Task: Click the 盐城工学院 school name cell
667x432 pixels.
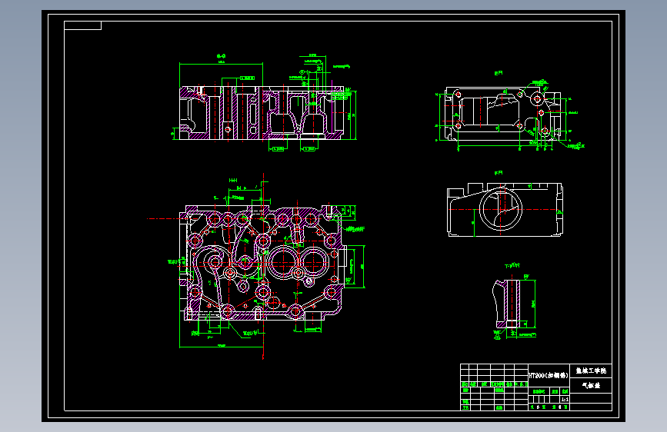Action: click(x=591, y=371)
